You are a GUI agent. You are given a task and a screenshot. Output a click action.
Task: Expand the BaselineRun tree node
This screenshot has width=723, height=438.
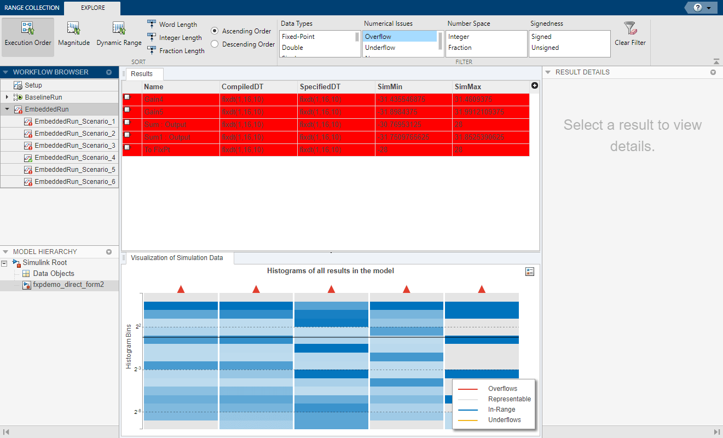(7, 97)
